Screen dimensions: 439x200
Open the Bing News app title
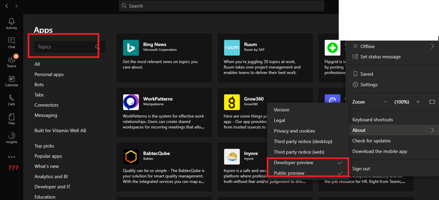click(155, 44)
